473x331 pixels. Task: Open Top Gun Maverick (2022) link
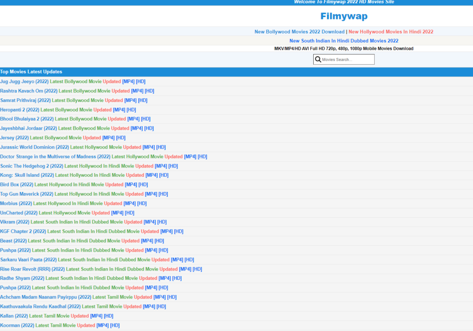[x=84, y=194]
